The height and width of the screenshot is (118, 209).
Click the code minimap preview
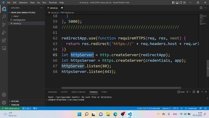pyautogui.click(x=203, y=19)
